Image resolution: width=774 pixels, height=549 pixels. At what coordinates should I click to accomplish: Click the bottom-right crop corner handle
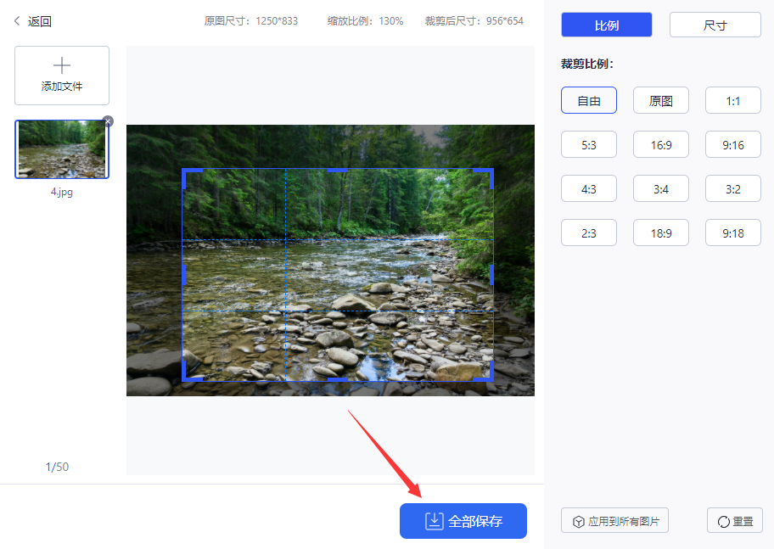click(491, 378)
